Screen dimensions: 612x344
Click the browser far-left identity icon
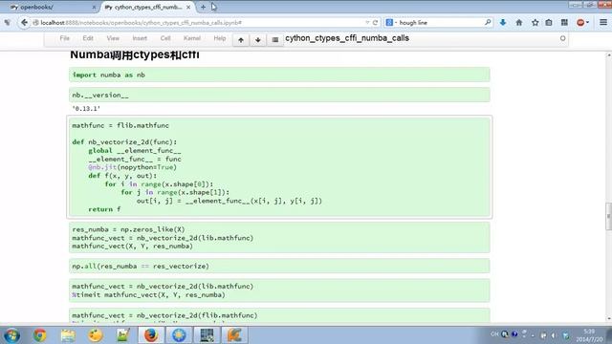pos(8,23)
